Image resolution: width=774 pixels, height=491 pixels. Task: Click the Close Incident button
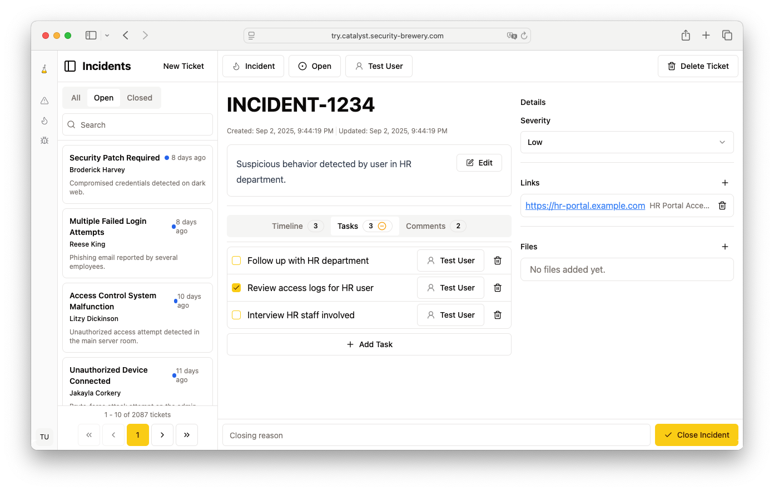[696, 435]
